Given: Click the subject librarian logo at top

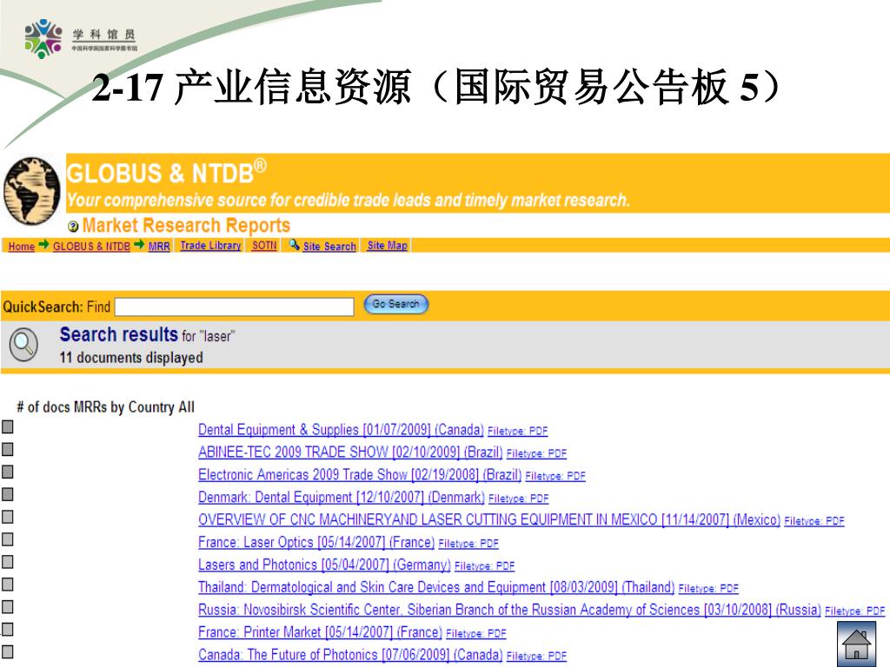Looking at the screenshot, I should click(x=81, y=38).
